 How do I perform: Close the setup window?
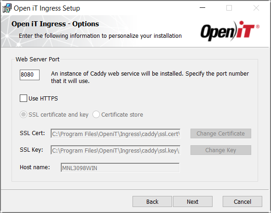click(256, 8)
